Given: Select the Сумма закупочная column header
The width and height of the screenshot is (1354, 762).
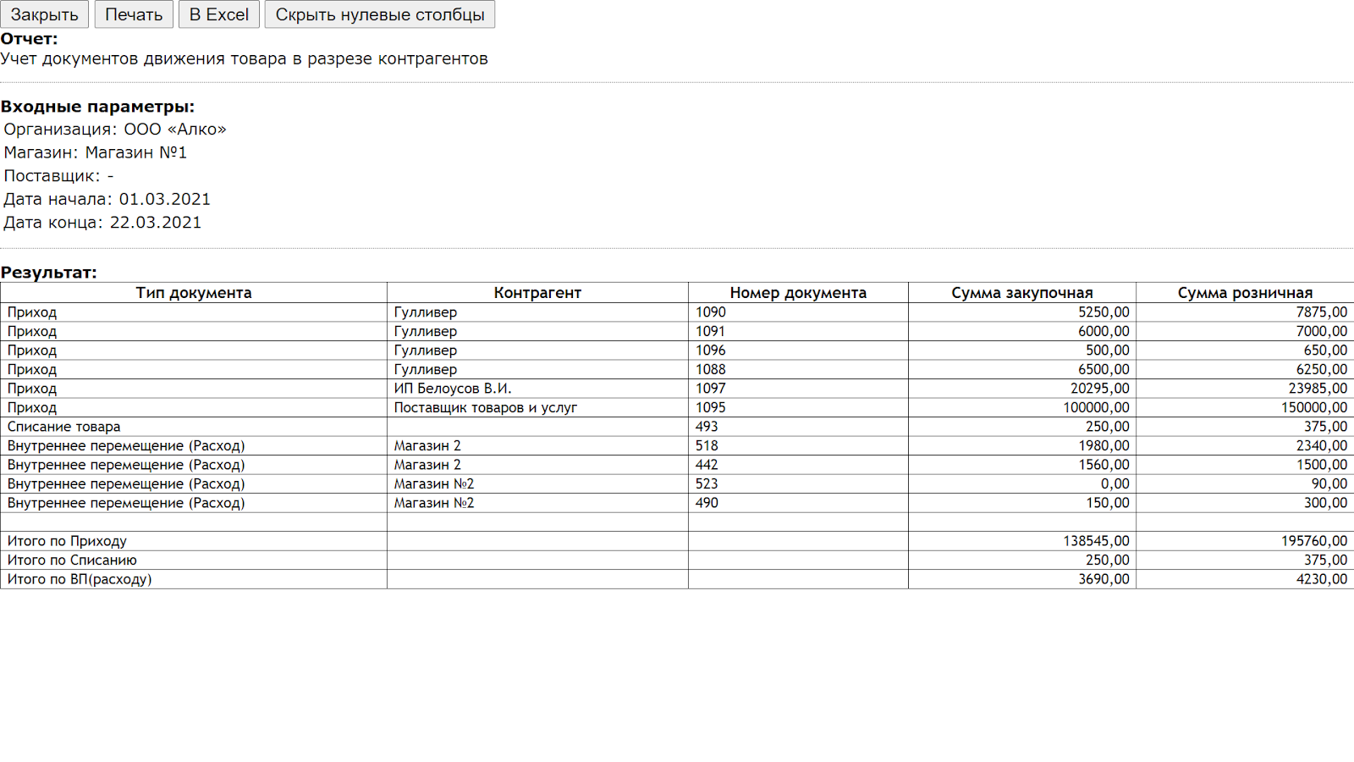Looking at the screenshot, I should point(1021,293).
